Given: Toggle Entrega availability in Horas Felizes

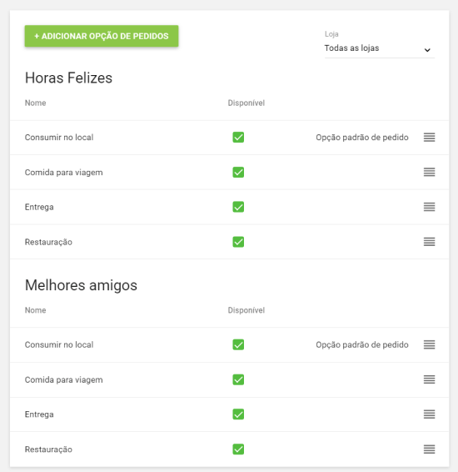Looking at the screenshot, I should [238, 207].
